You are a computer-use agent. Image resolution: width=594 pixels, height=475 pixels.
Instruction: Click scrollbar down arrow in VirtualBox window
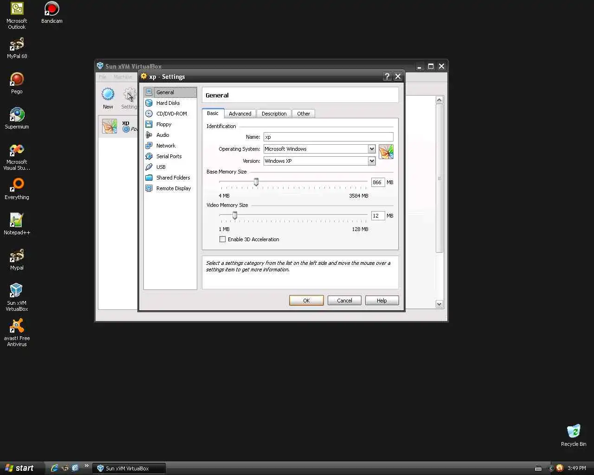[439, 304]
